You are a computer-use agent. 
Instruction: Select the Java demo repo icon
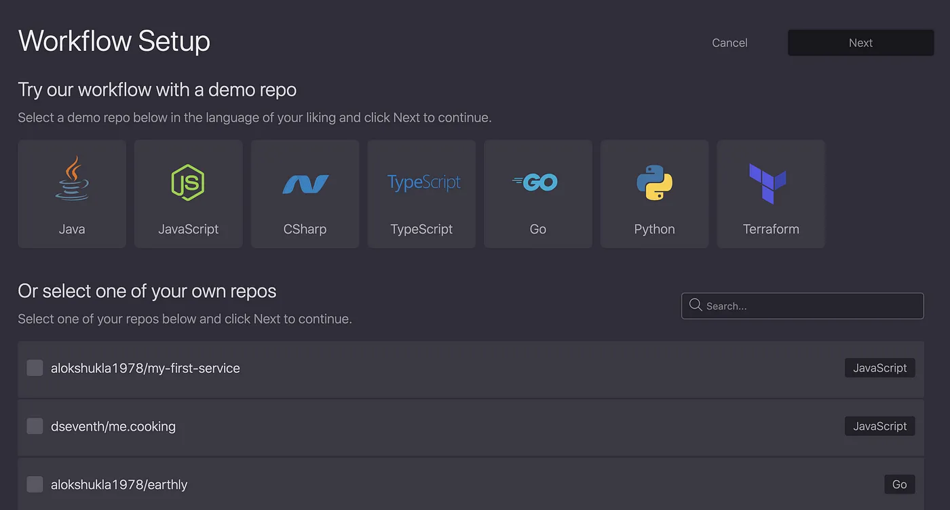[x=72, y=178]
